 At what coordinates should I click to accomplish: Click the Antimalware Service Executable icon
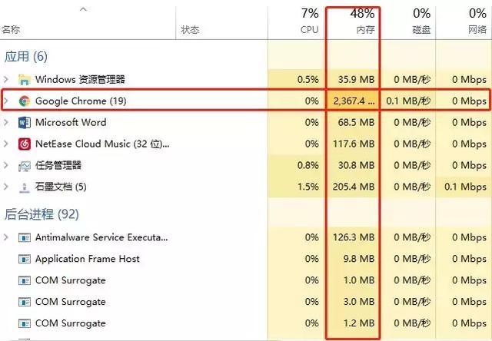[24, 237]
